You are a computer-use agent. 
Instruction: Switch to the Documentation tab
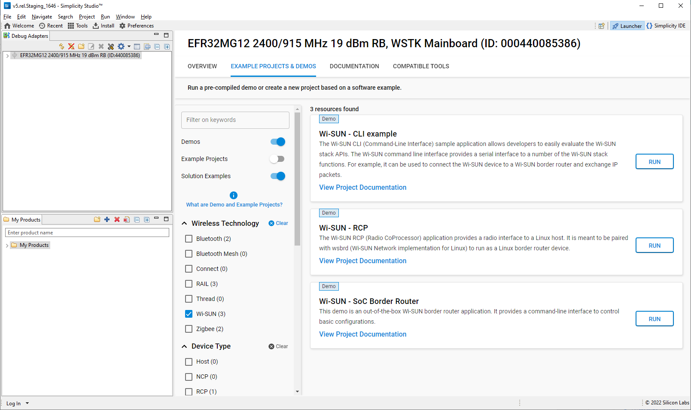pos(354,66)
